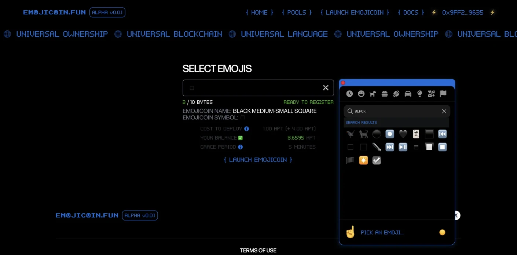
Task: Select the black cat emoji
Action: [363, 134]
